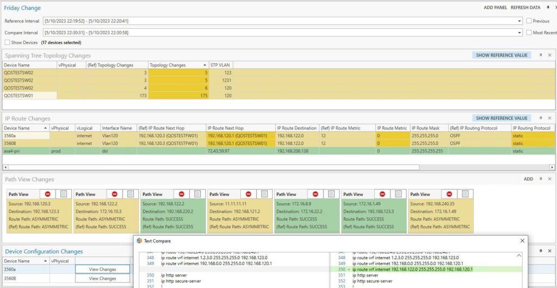Click View Changes for device 3560a
The width and height of the screenshot is (557, 288).
[x=102, y=269]
